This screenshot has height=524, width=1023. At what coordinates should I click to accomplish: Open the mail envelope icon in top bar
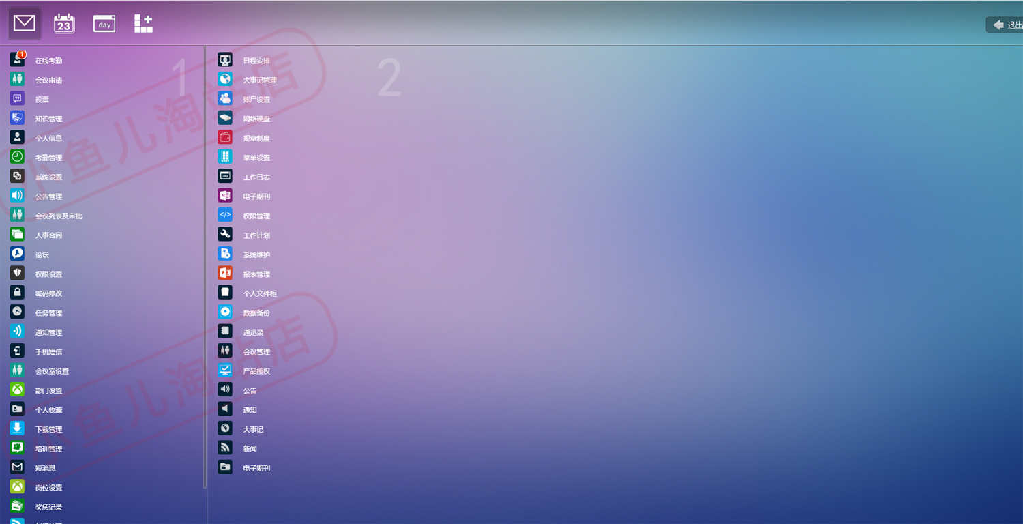[25, 23]
